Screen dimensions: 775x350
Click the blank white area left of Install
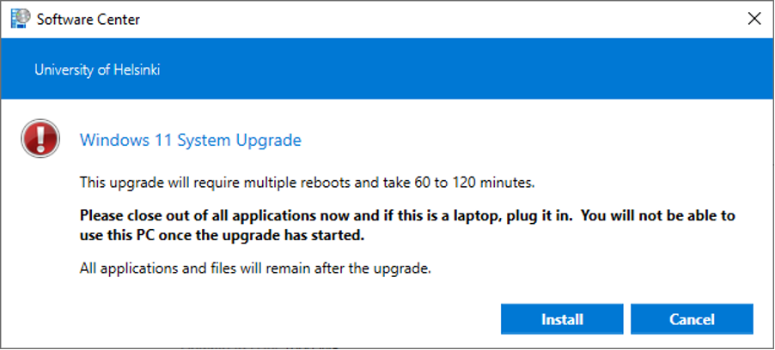point(287,319)
